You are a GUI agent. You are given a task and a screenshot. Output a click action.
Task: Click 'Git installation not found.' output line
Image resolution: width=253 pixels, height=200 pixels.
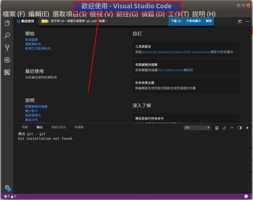tap(46, 139)
